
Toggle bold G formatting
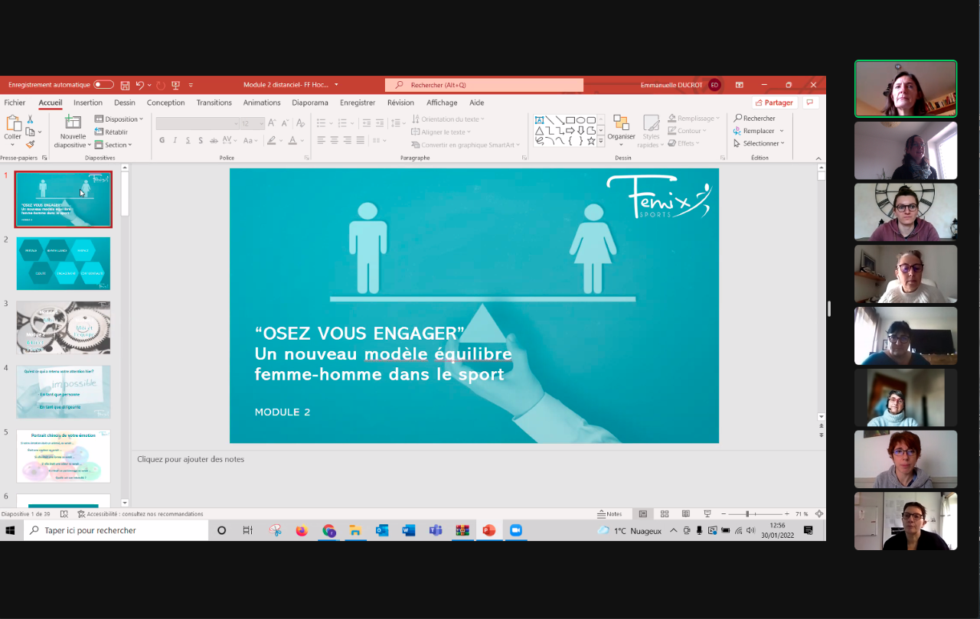[x=162, y=141]
